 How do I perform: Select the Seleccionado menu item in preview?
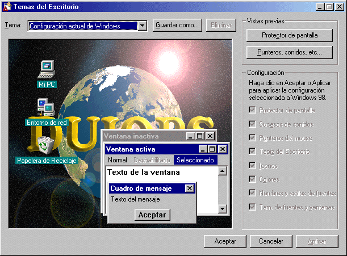pos(195,160)
